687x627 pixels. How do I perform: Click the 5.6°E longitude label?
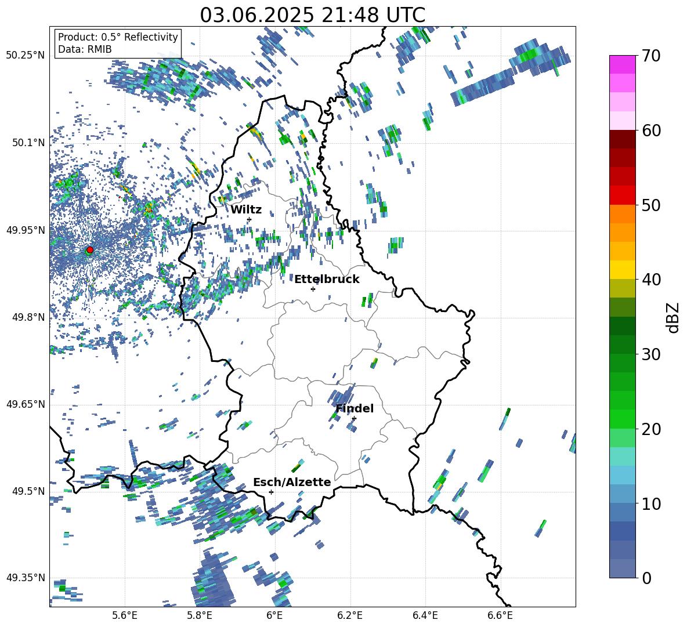pyautogui.click(x=125, y=615)
